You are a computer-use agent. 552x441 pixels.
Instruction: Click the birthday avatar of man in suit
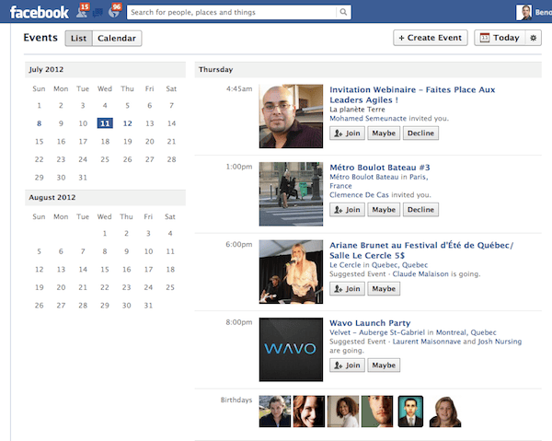point(410,411)
